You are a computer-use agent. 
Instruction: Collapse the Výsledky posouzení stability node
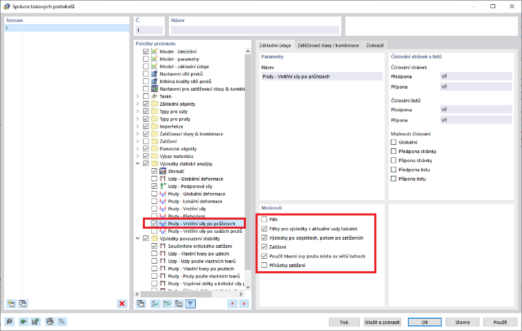138,238
